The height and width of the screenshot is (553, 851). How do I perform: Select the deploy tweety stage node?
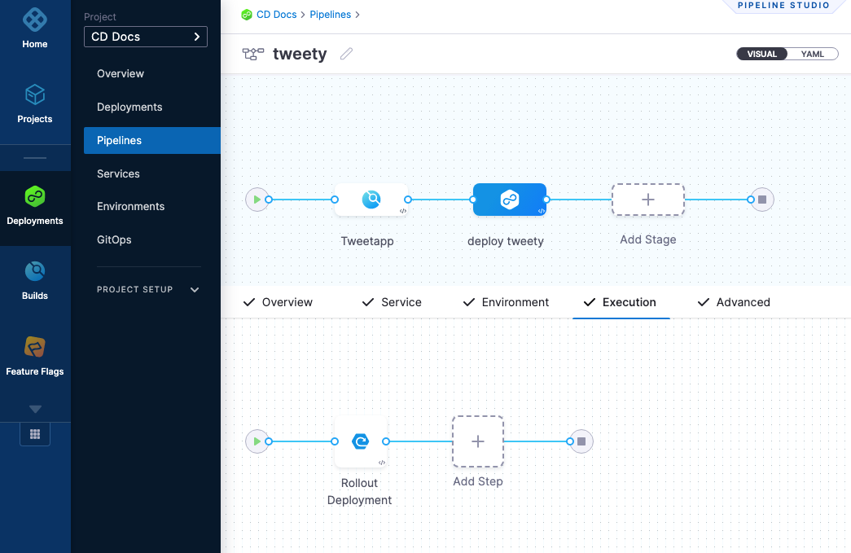(x=509, y=200)
